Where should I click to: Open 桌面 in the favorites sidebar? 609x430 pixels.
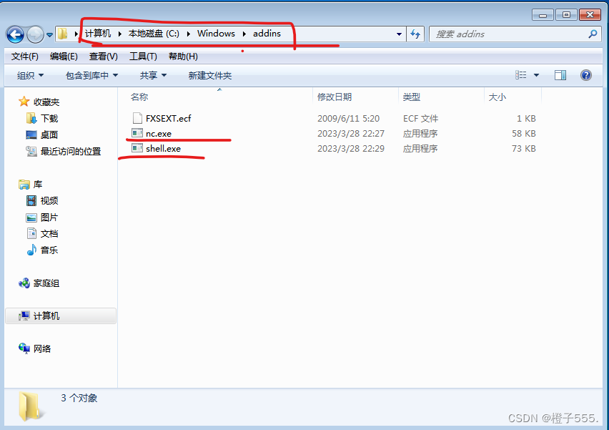pos(49,135)
